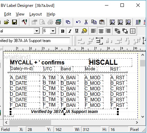This screenshot has height=133, width=147.
Task: Open the Layout menu
Action: click(x=36, y=14)
